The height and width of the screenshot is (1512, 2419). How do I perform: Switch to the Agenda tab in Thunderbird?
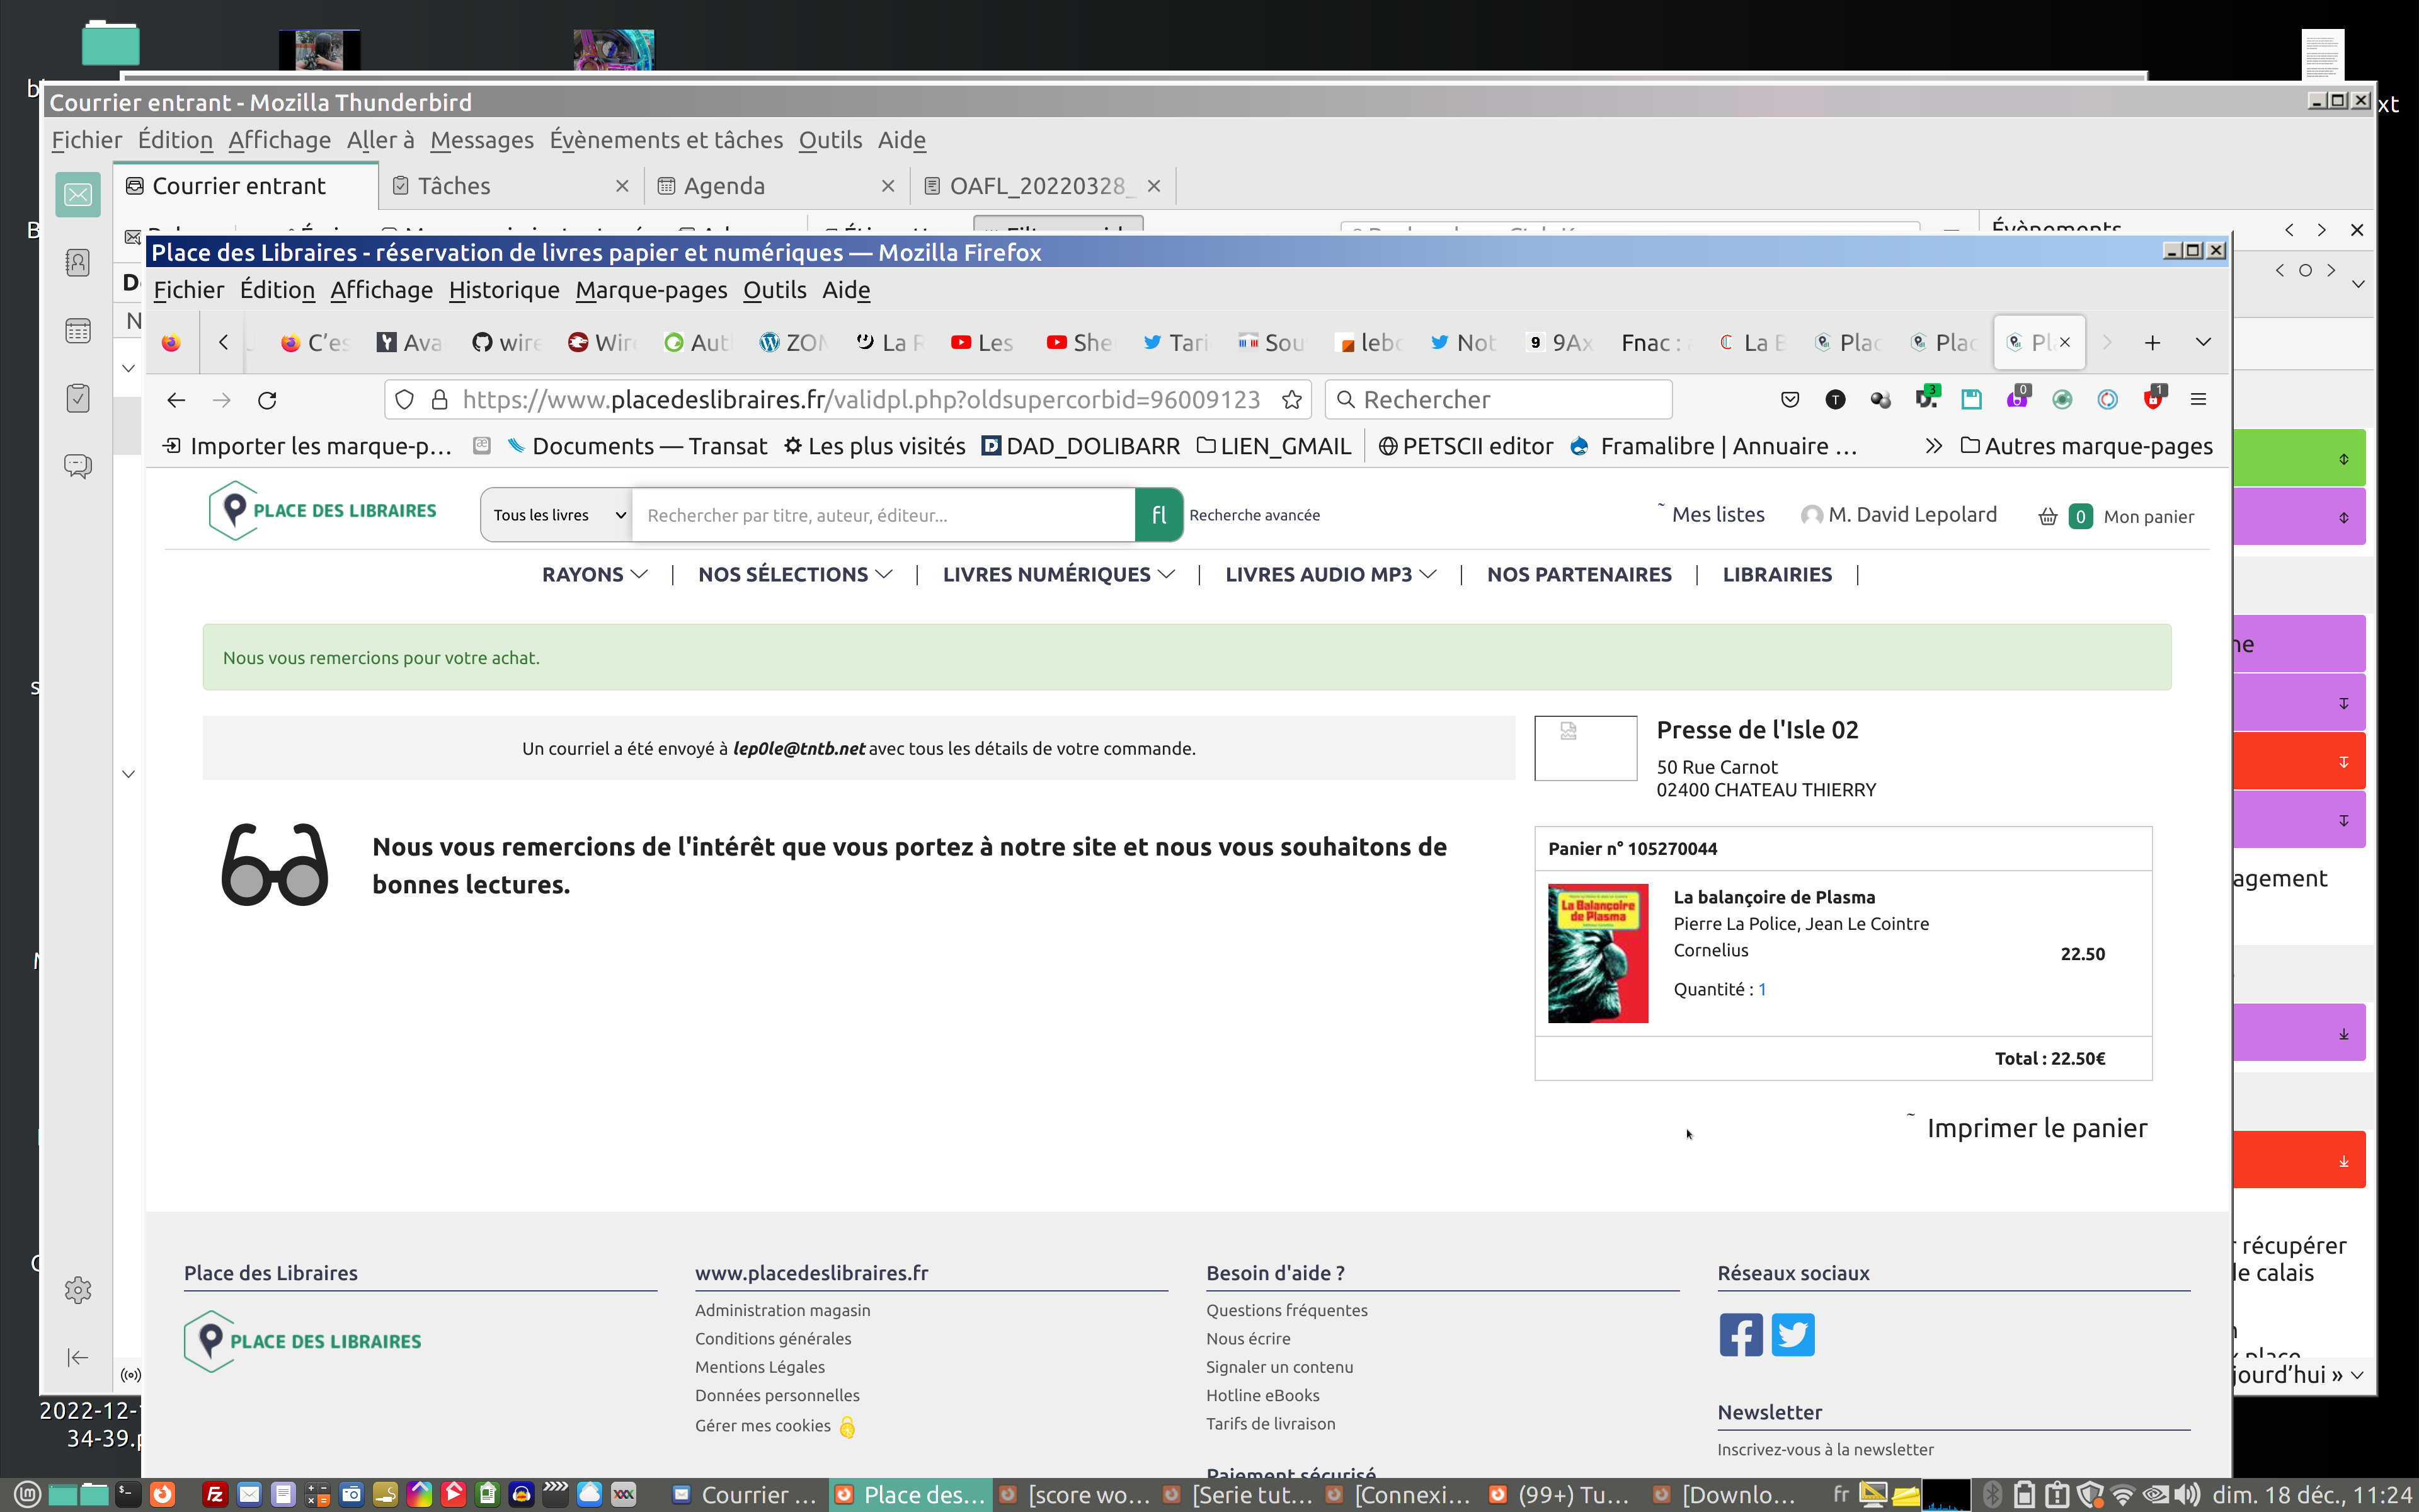tap(724, 186)
